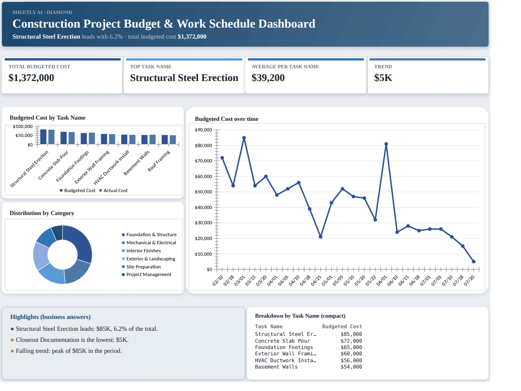Click the 'Concrete Slab Pour' table row
The height and width of the screenshot is (391, 521).
tap(309, 341)
